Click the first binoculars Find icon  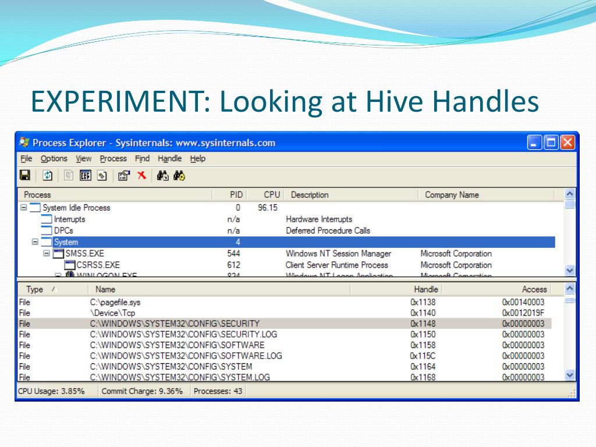(163, 175)
